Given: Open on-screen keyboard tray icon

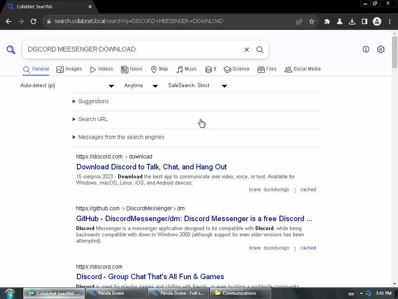Looking at the screenshot, I should pos(351,294).
